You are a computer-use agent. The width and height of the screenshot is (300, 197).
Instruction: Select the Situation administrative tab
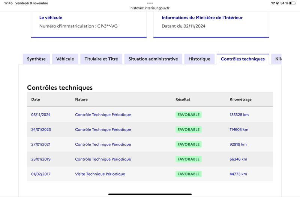coord(153,59)
